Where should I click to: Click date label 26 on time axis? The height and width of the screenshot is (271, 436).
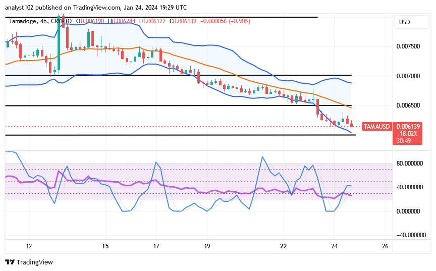point(385,246)
